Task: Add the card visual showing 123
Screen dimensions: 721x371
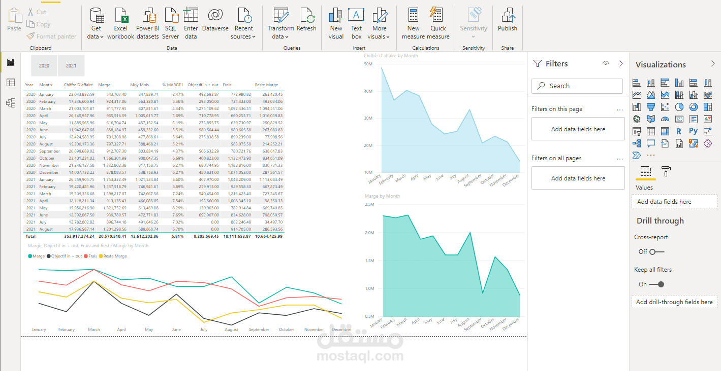Action: click(x=679, y=119)
